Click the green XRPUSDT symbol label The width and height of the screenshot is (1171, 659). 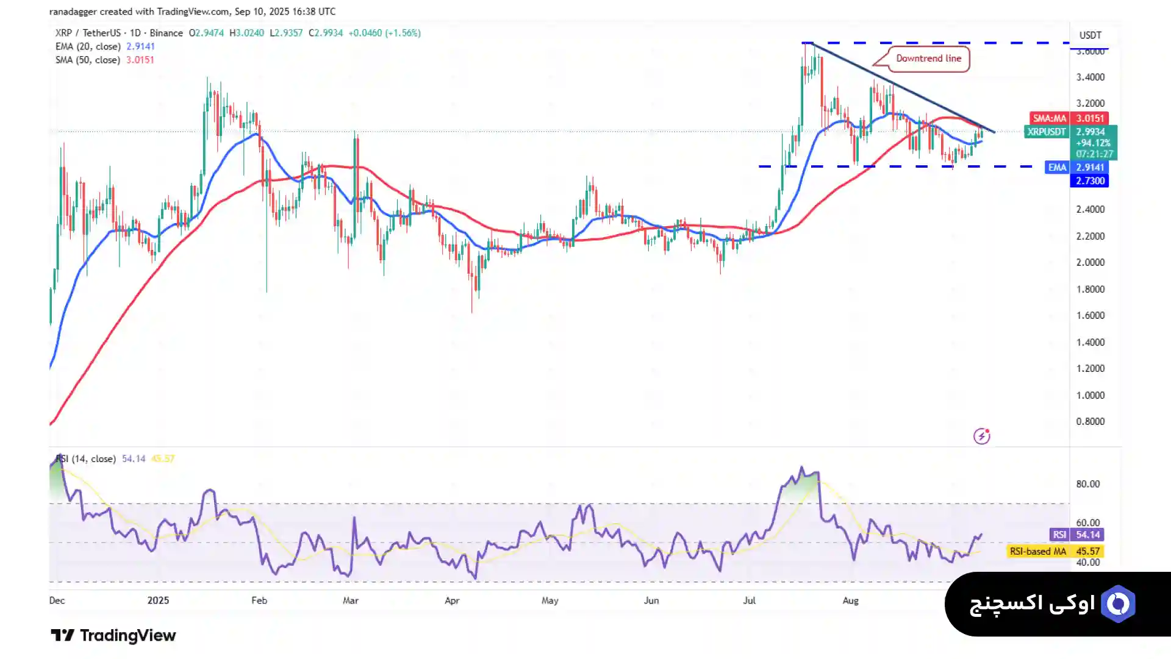coord(1047,132)
